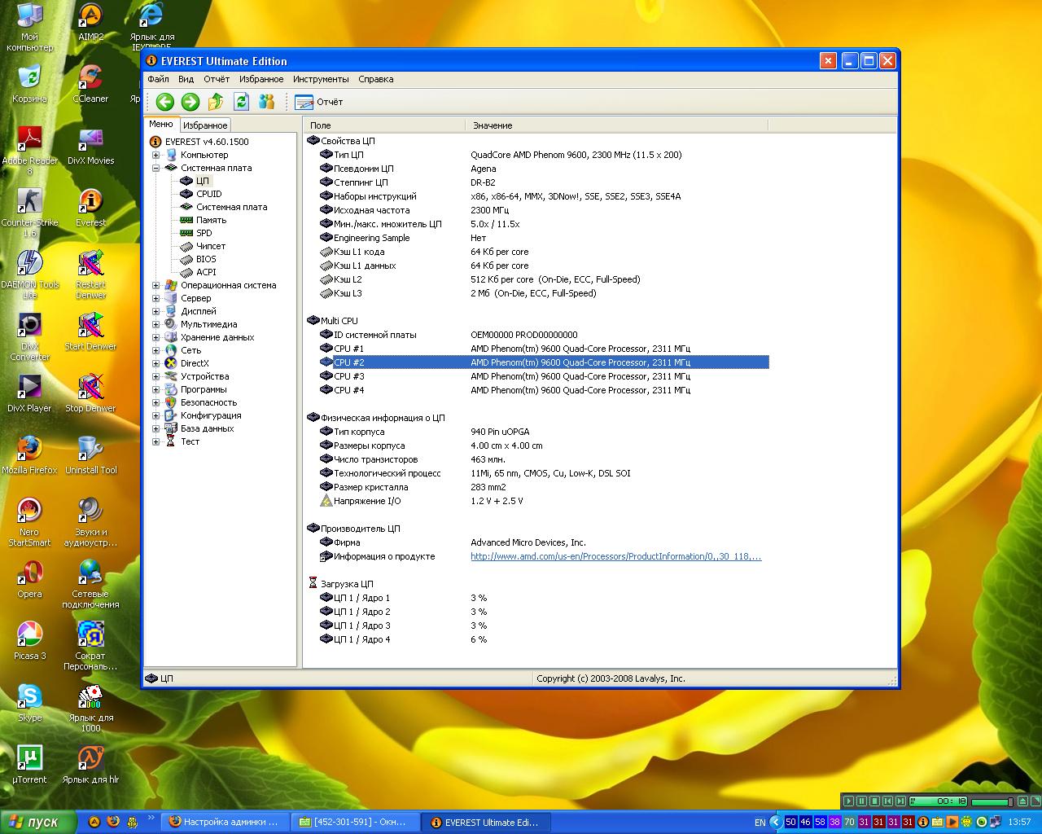
Task: Click the Поле column header
Action: 383,125
